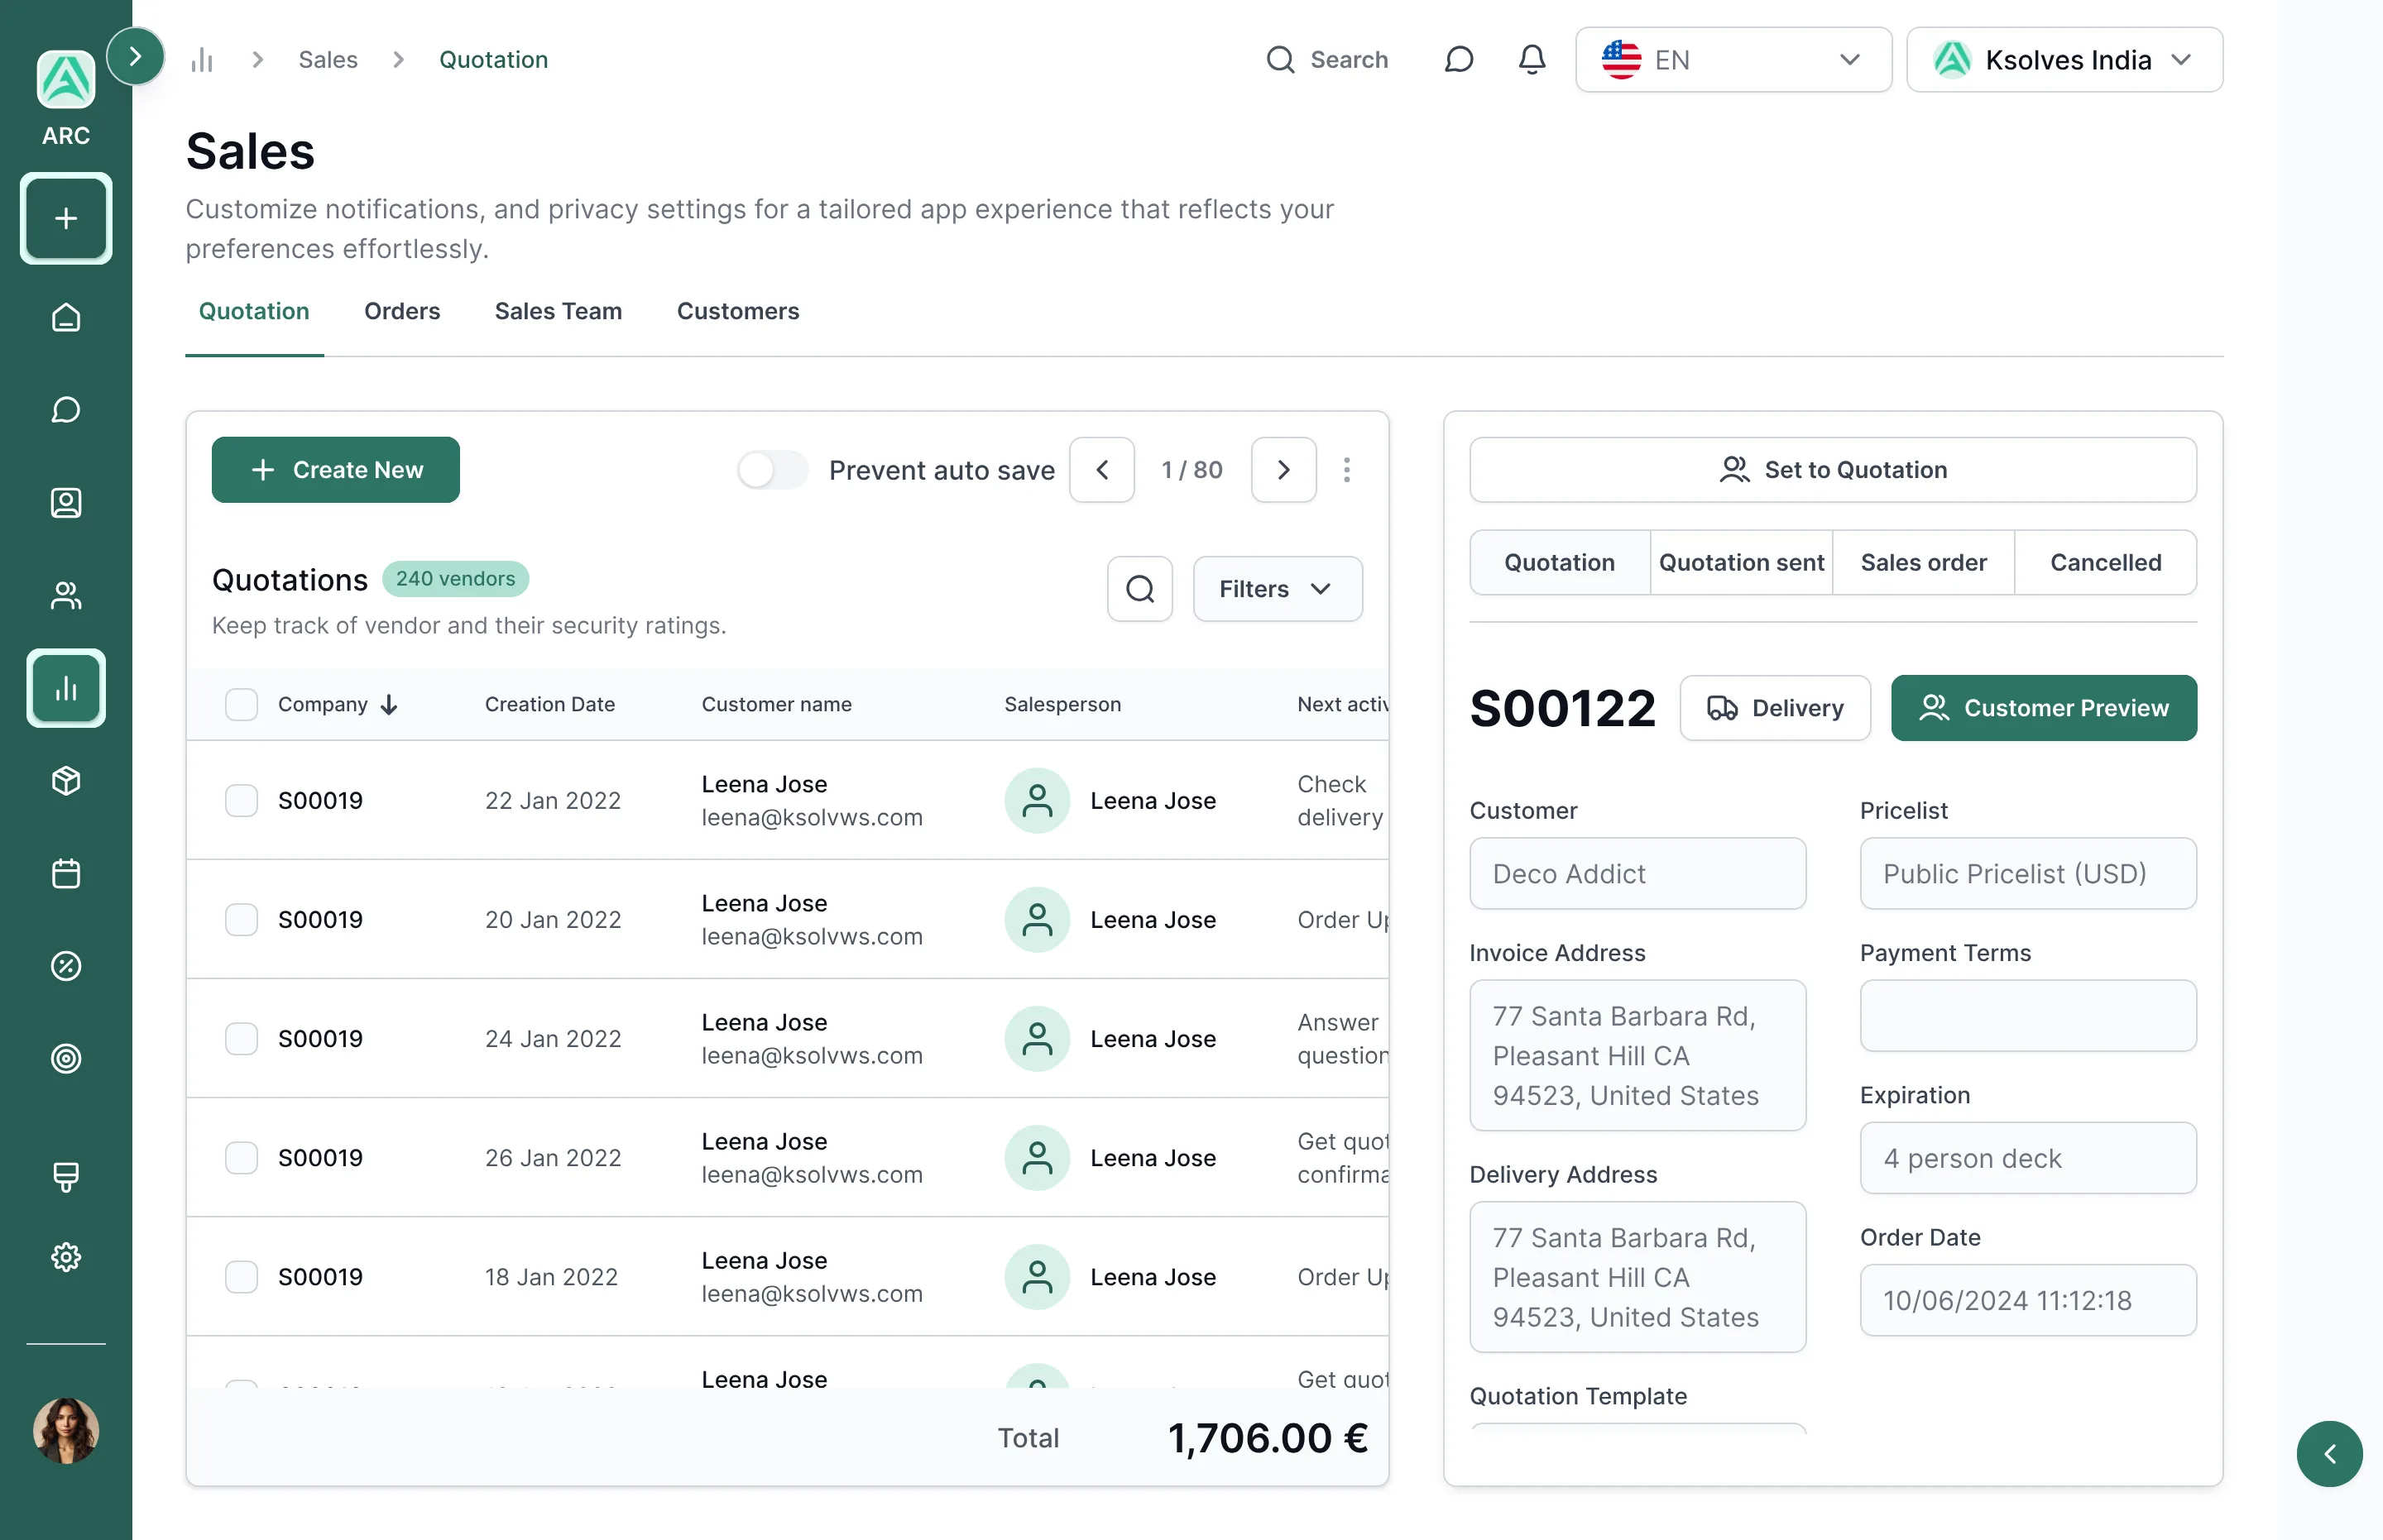Click the Delivery button
The width and height of the screenshot is (2383, 1540).
[x=1775, y=708]
